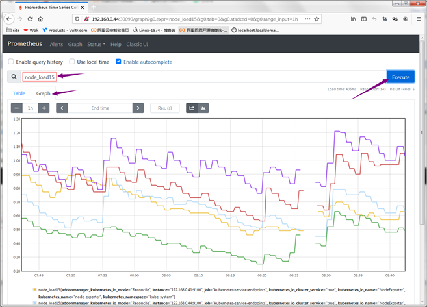Switch to the Table tab
This screenshot has height=307, width=427.
19,93
